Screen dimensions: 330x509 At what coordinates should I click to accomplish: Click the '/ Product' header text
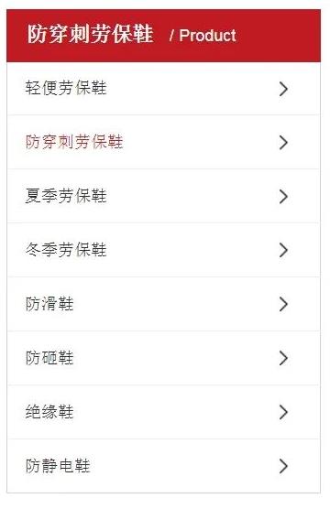pos(203,36)
